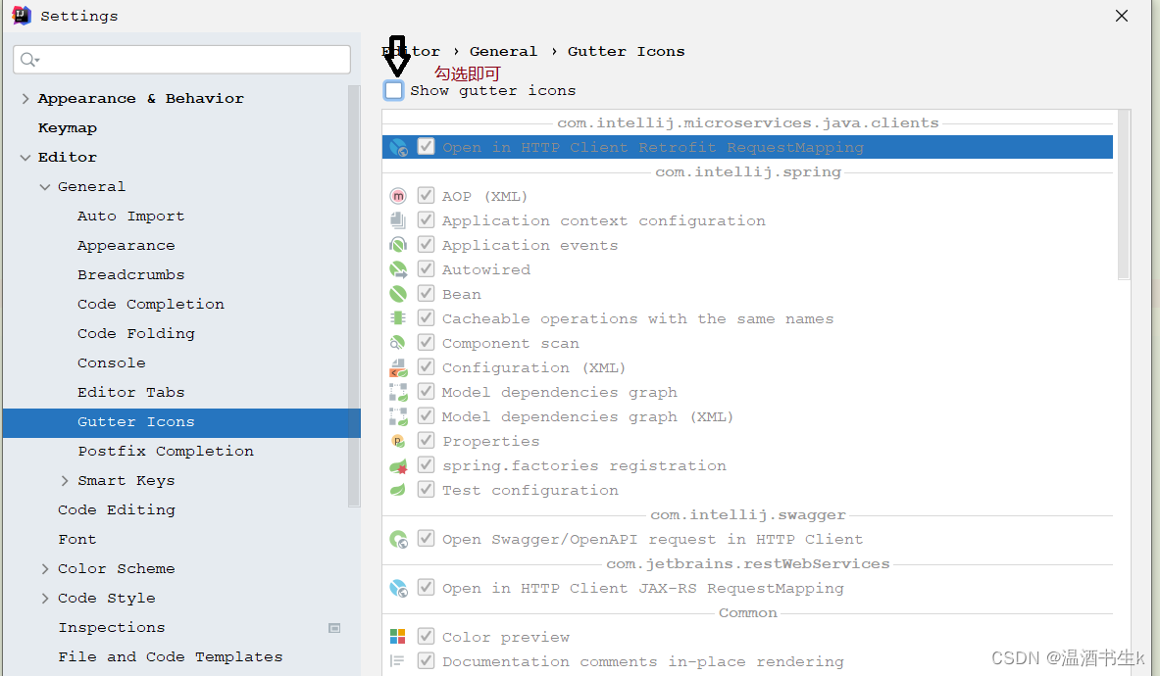Open Code Completion settings
Image resolution: width=1160 pixels, height=676 pixels.
151,305
